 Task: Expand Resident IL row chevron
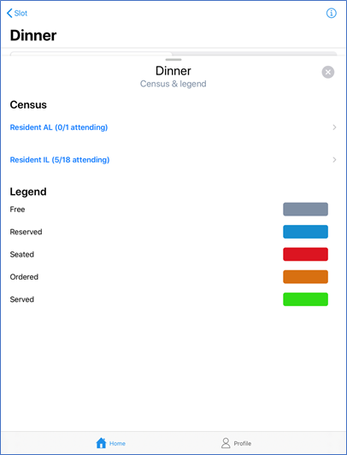(x=334, y=160)
